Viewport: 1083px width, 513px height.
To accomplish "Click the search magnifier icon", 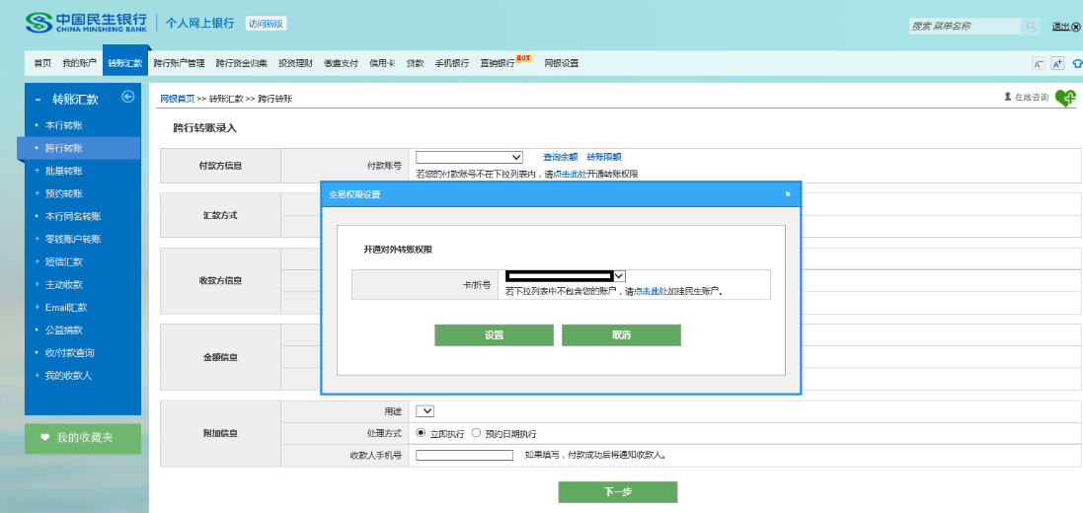I will click(1031, 27).
